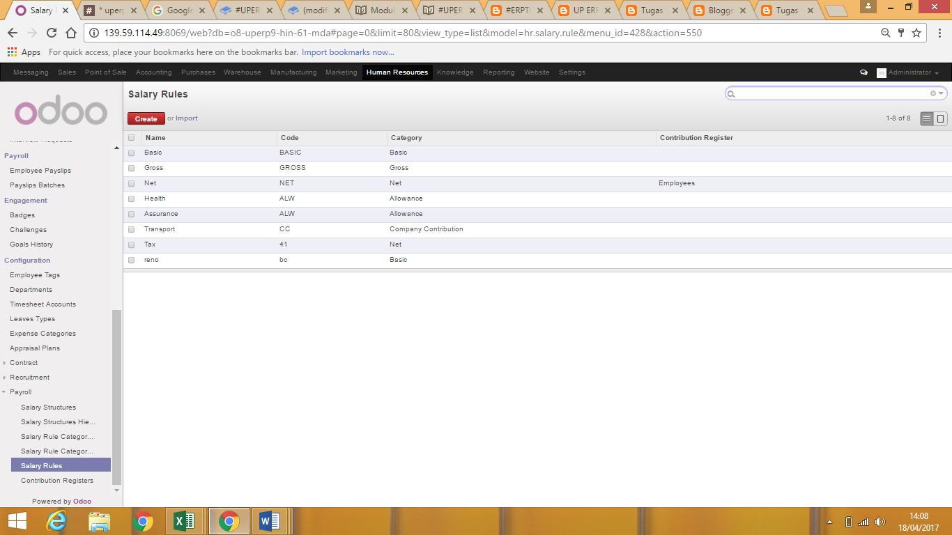
Task: Click the network signal icon in tray
Action: coord(864,522)
